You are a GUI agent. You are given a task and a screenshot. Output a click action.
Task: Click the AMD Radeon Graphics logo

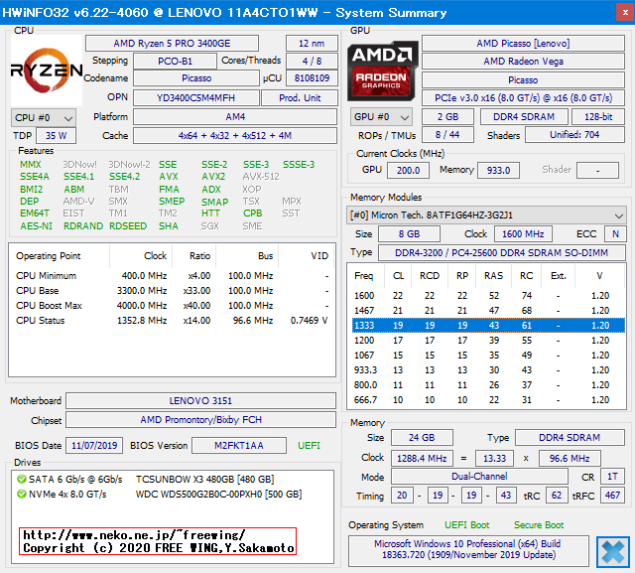383,71
